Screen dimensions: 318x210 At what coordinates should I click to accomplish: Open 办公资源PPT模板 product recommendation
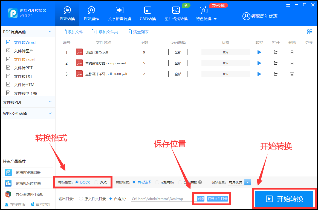click(28, 194)
